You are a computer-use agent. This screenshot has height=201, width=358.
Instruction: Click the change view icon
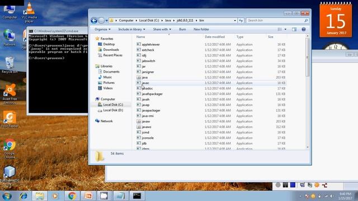click(x=280, y=29)
